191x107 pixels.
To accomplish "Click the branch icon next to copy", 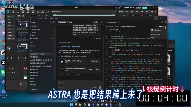I will click(63, 75).
